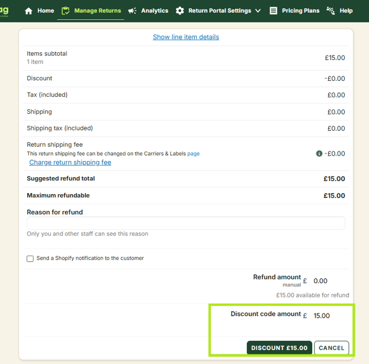Click the Tax (included) label

click(47, 95)
